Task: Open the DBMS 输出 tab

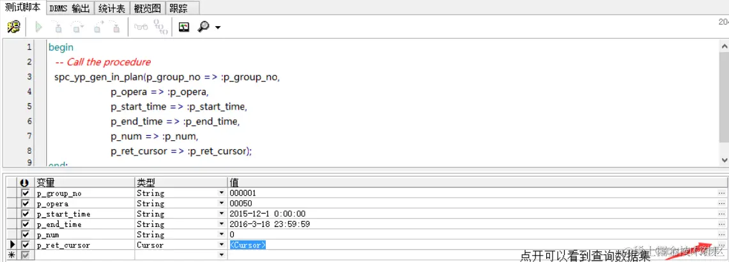Action: [69, 8]
